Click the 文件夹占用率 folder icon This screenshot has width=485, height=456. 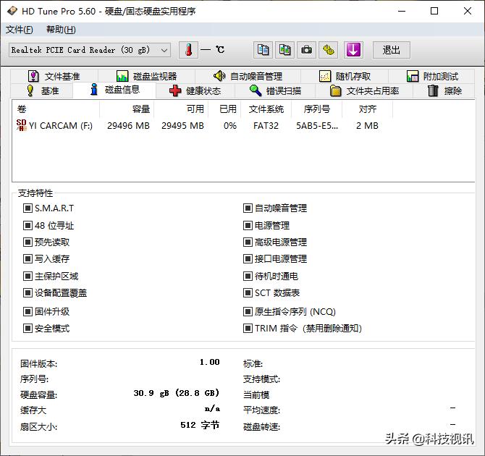point(336,91)
